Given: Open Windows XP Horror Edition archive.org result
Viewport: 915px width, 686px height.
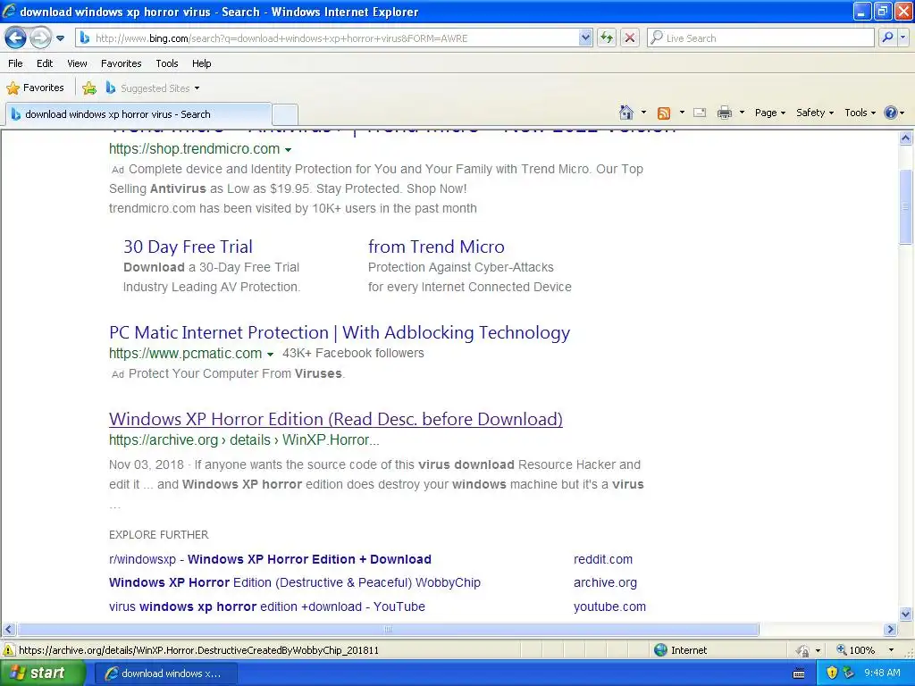Looking at the screenshot, I should pyautogui.click(x=336, y=420).
